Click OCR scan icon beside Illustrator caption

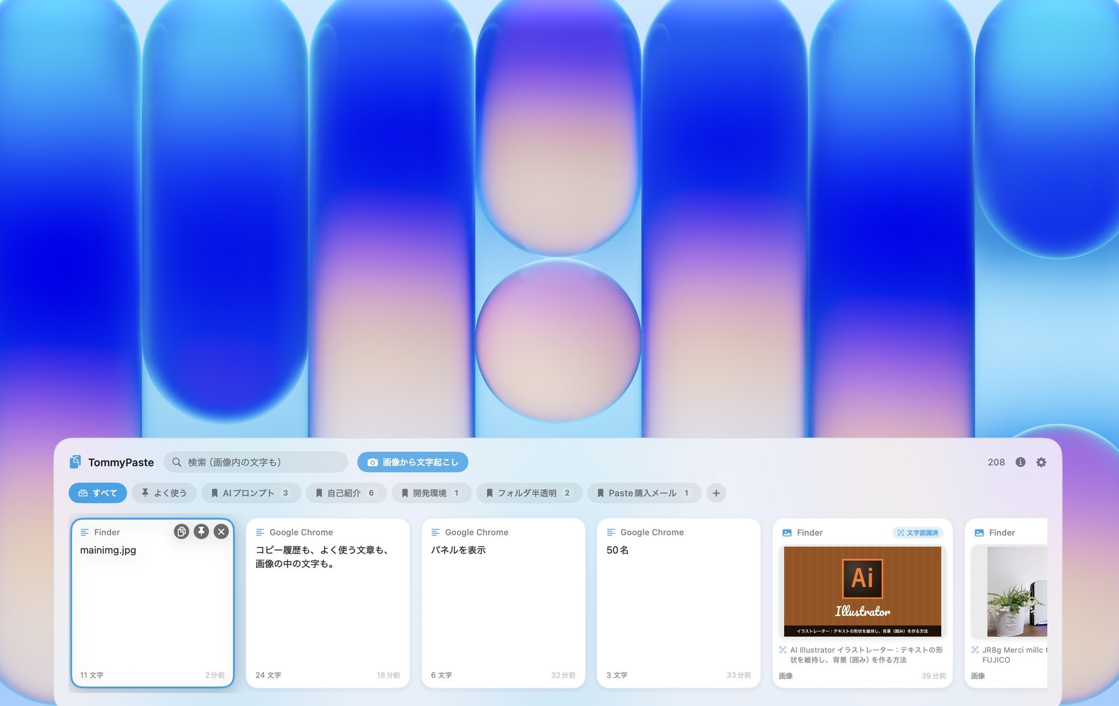click(783, 650)
